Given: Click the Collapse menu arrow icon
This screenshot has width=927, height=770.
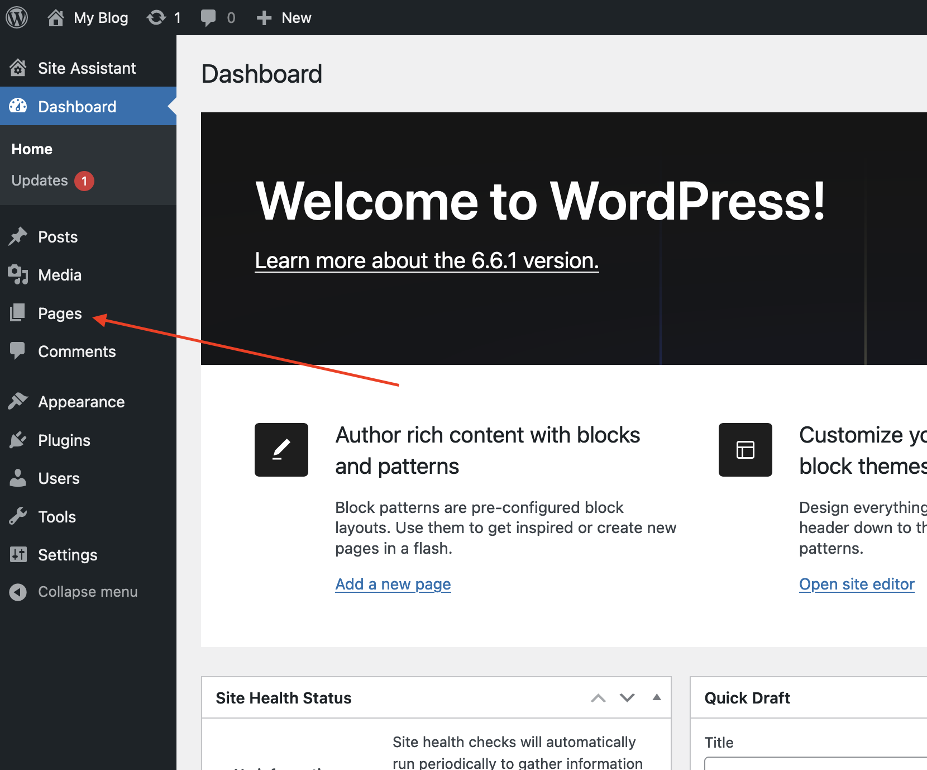Looking at the screenshot, I should pos(18,592).
